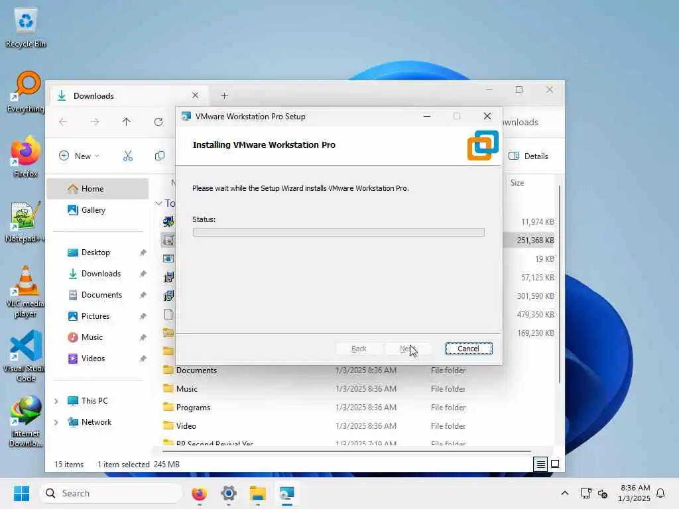Select Home in Explorer sidebar
The height and width of the screenshot is (509, 679).
point(97,189)
